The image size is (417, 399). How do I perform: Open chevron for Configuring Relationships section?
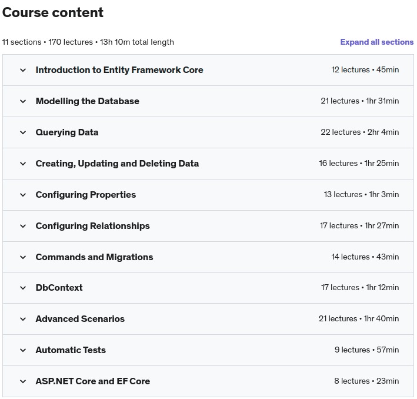pos(23,226)
